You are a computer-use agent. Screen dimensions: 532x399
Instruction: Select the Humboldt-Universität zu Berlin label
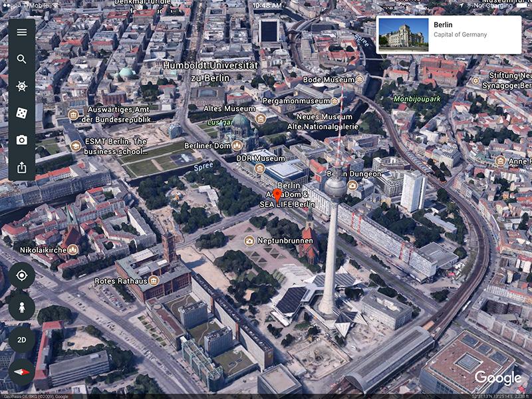pos(210,71)
